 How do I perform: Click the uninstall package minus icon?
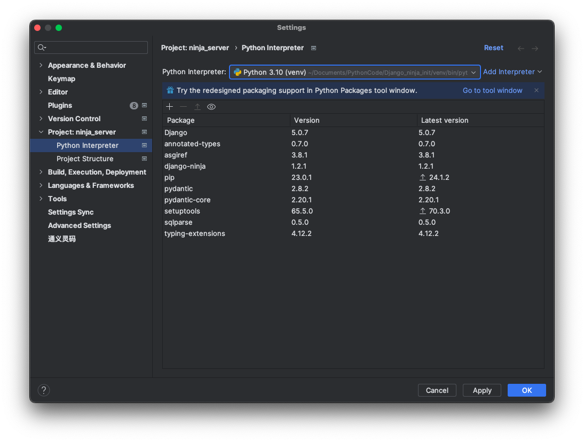click(184, 107)
